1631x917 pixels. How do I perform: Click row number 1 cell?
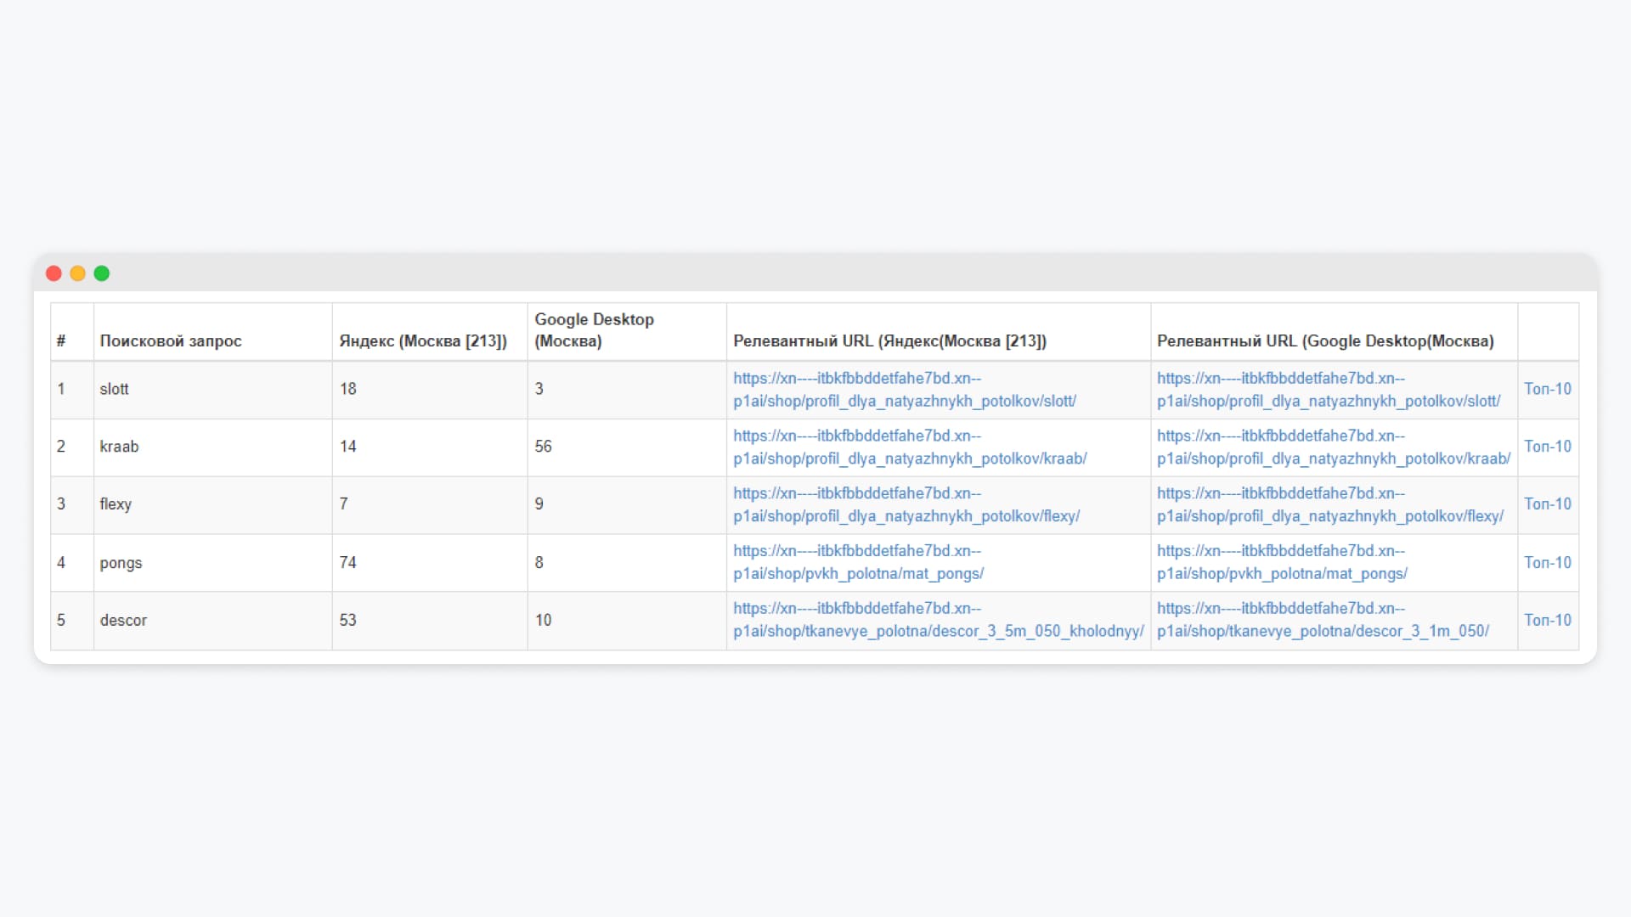tap(72, 390)
